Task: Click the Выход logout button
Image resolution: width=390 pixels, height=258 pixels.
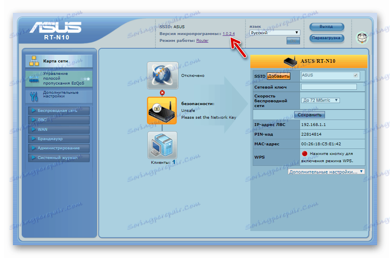Action: point(327,27)
